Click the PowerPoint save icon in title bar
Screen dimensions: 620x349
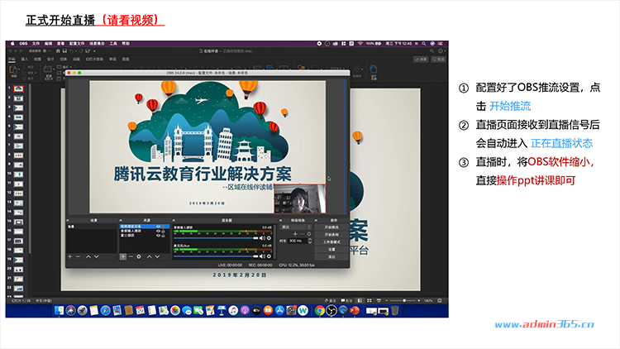64,51
